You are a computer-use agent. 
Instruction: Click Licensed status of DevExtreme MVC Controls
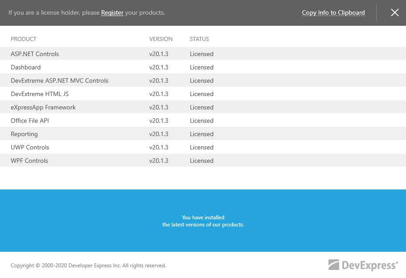coord(201,81)
